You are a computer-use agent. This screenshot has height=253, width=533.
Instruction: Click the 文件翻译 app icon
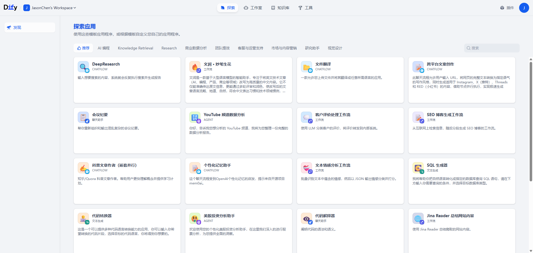click(307, 67)
